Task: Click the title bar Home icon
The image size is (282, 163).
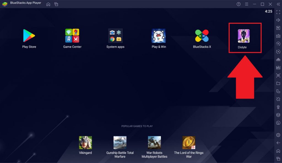Action: click(48, 4)
